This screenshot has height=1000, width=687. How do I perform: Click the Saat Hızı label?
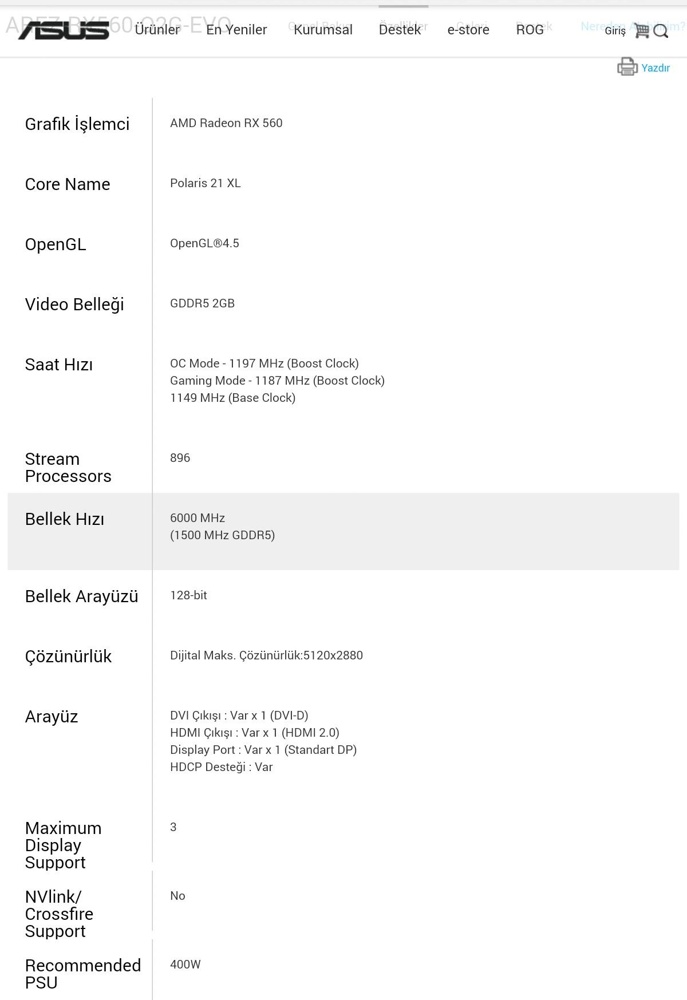[x=59, y=365]
